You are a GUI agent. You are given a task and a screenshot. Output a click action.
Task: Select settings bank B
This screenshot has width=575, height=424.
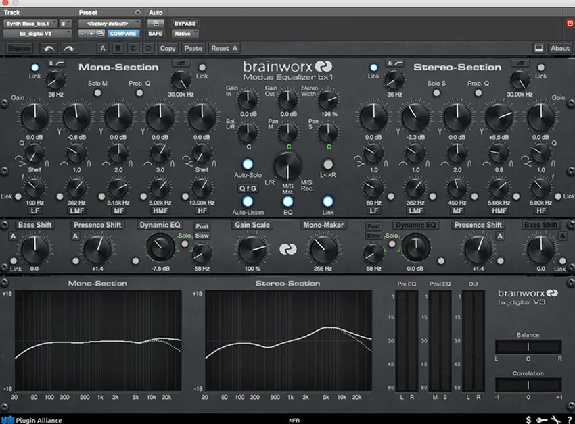[116, 48]
